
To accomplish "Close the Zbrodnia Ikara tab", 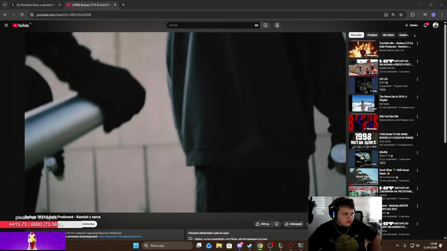I will [59, 5].
